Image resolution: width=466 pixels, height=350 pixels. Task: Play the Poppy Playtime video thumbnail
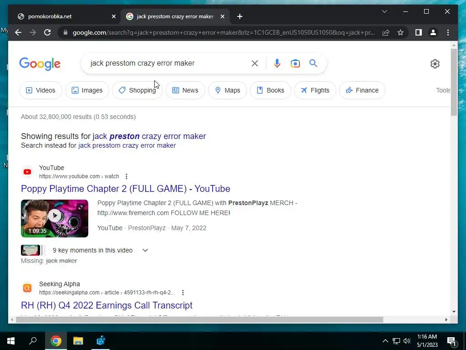pos(55,218)
